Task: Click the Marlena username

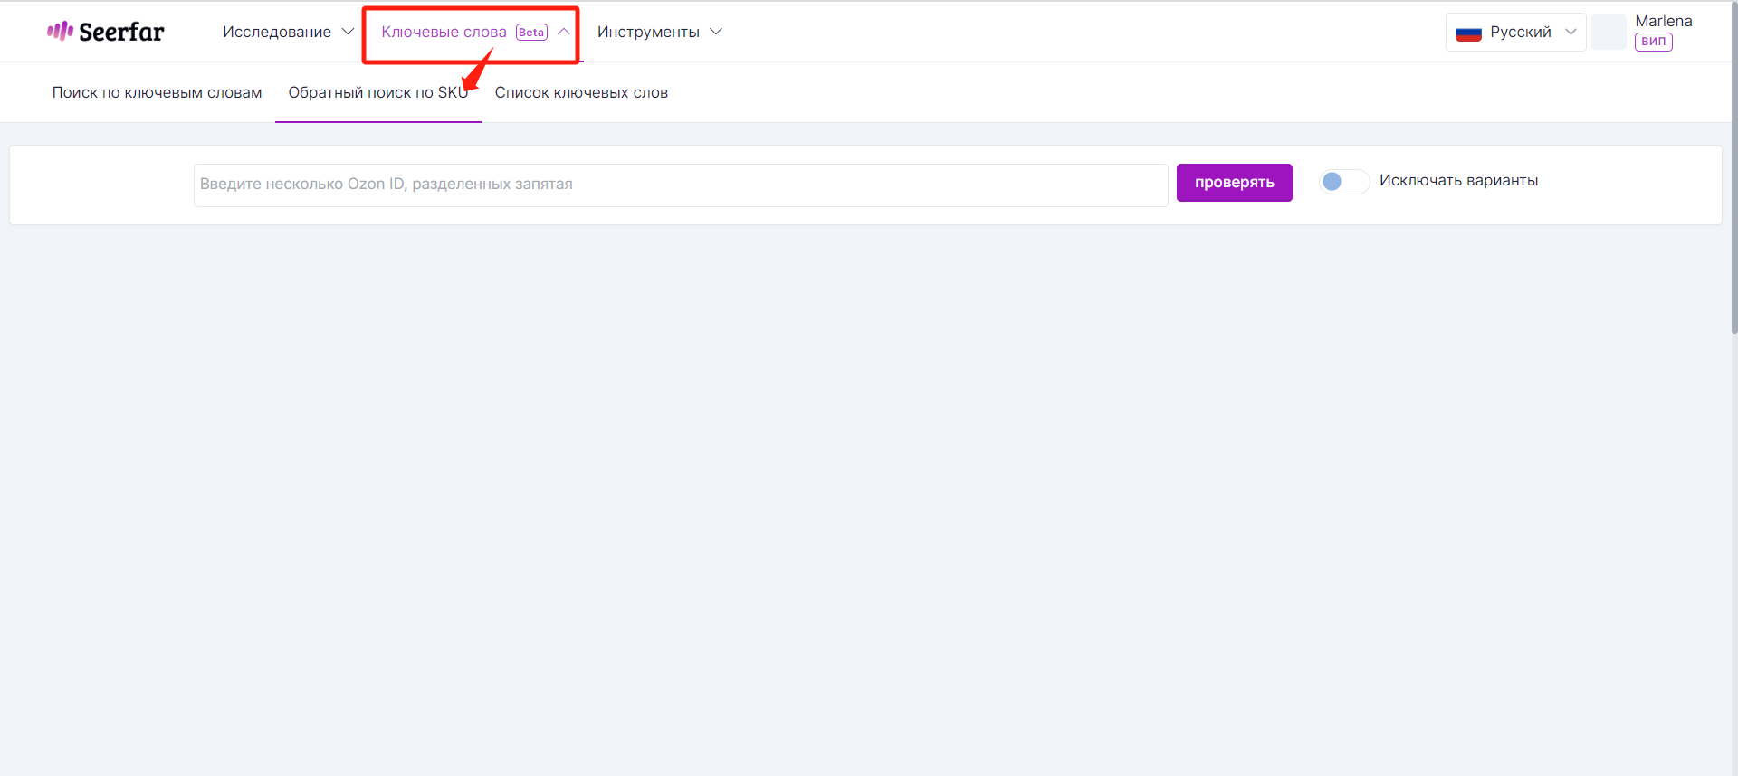Action: (x=1663, y=21)
